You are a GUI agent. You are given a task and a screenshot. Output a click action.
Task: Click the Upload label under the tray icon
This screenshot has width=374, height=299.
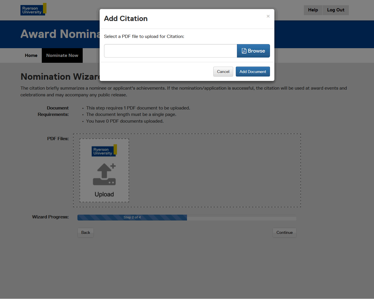pos(104,194)
